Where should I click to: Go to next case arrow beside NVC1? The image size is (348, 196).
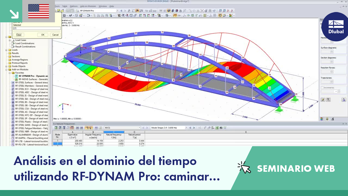click(x=147, y=128)
